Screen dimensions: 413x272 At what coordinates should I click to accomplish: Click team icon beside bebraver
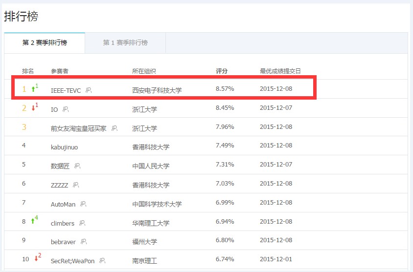tap(84, 242)
